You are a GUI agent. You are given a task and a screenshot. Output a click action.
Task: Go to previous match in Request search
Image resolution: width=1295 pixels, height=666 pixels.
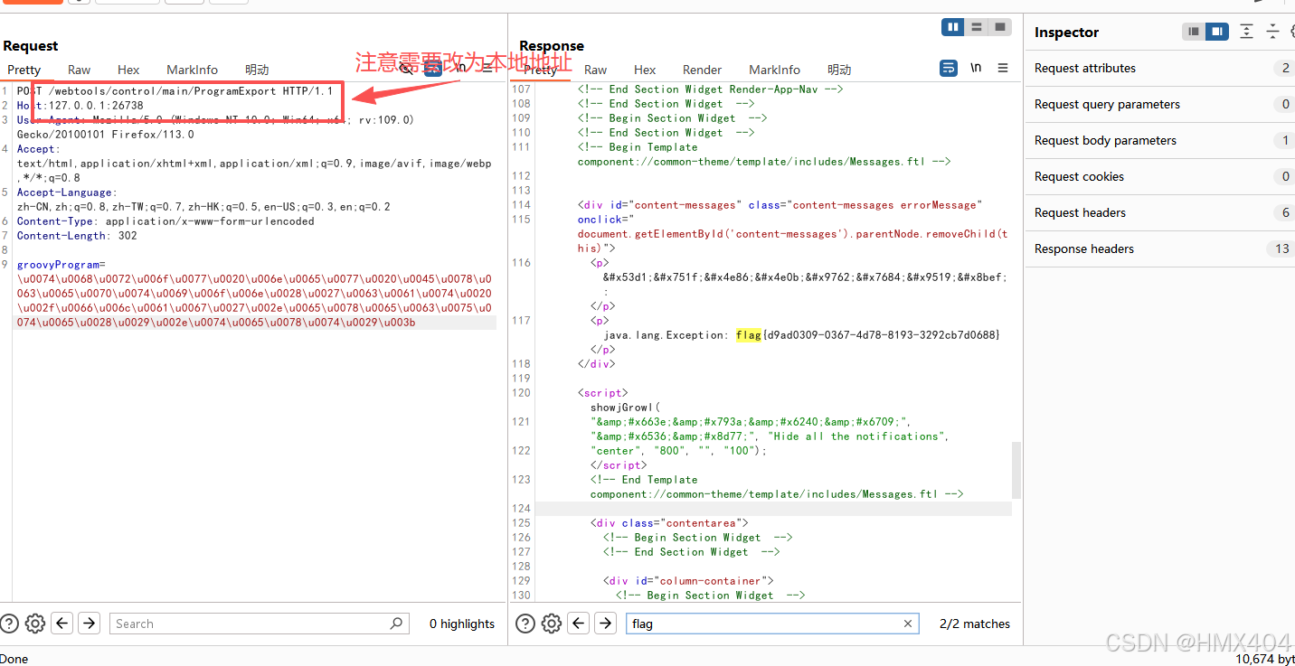tap(61, 624)
